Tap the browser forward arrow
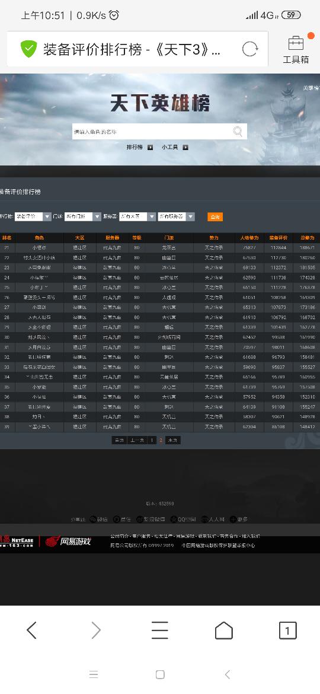320x694 pixels. 96,631
